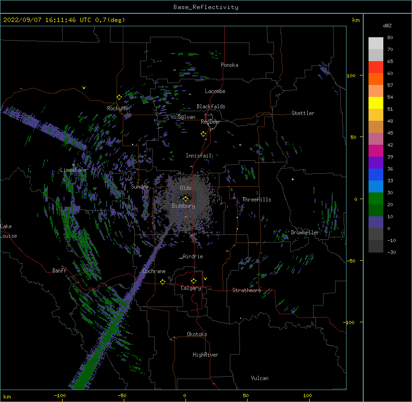This screenshot has height=402, width=412.
Task: Pick the bright green 30 dBZ legend swatch
Action: point(376,199)
